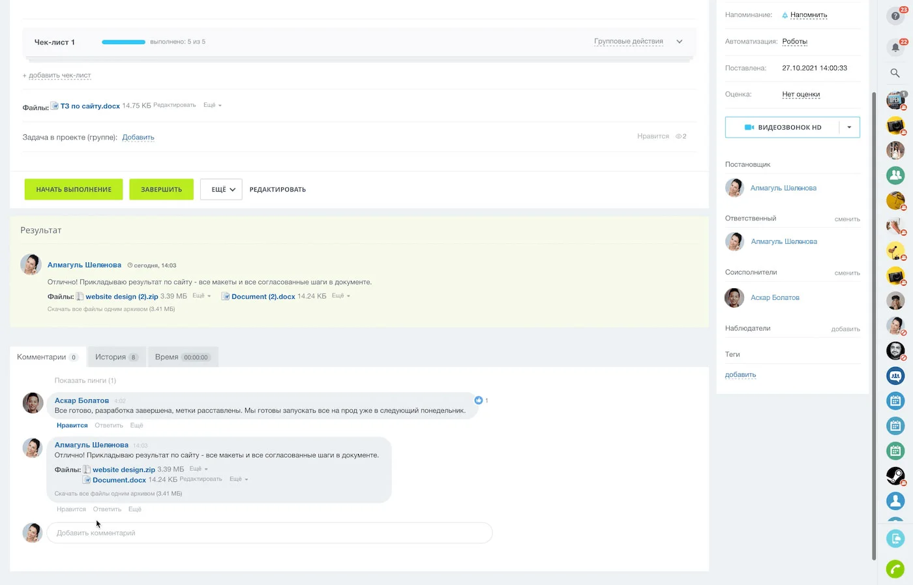Switch to the Комментарии tab
Screen dimensions: 913x585
point(48,357)
